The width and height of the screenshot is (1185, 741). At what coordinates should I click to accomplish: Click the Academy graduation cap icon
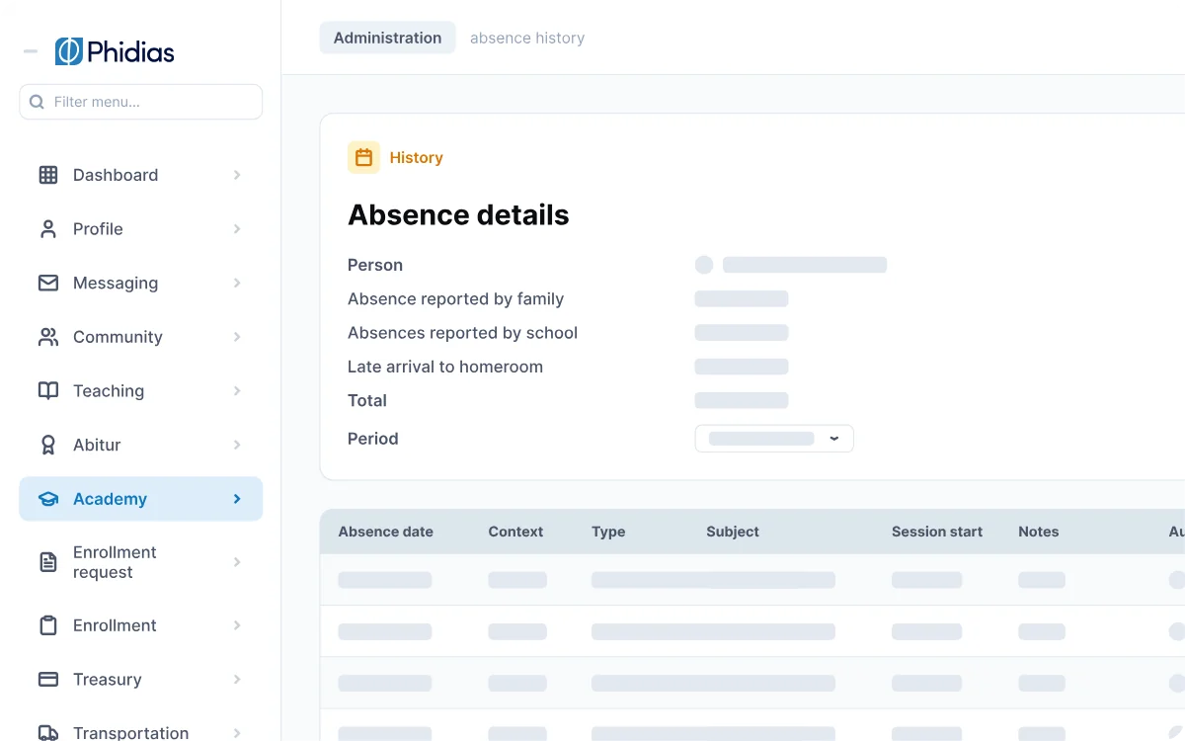(x=47, y=499)
